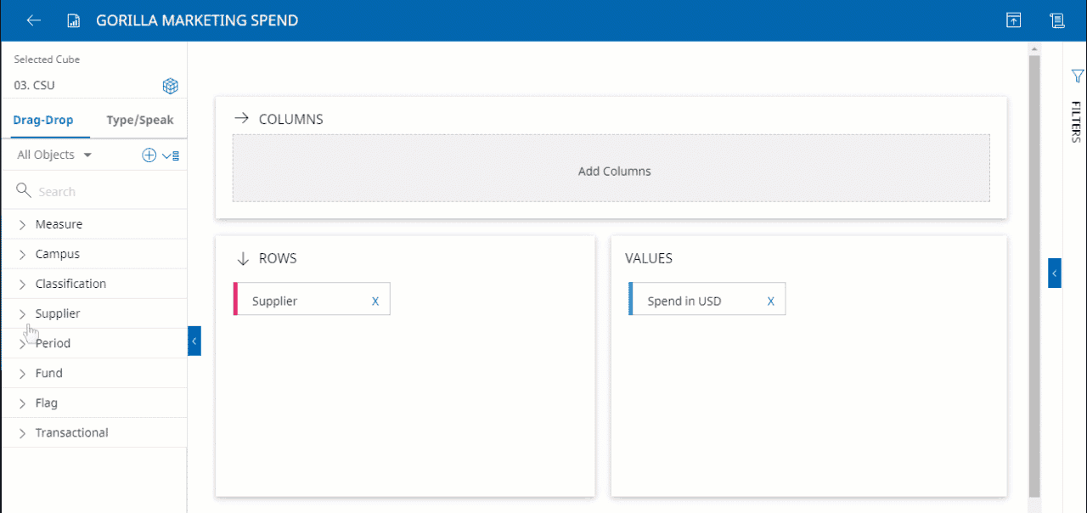The image size is (1087, 513).
Task: Select the Drag-Drop tab
Action: (x=43, y=120)
